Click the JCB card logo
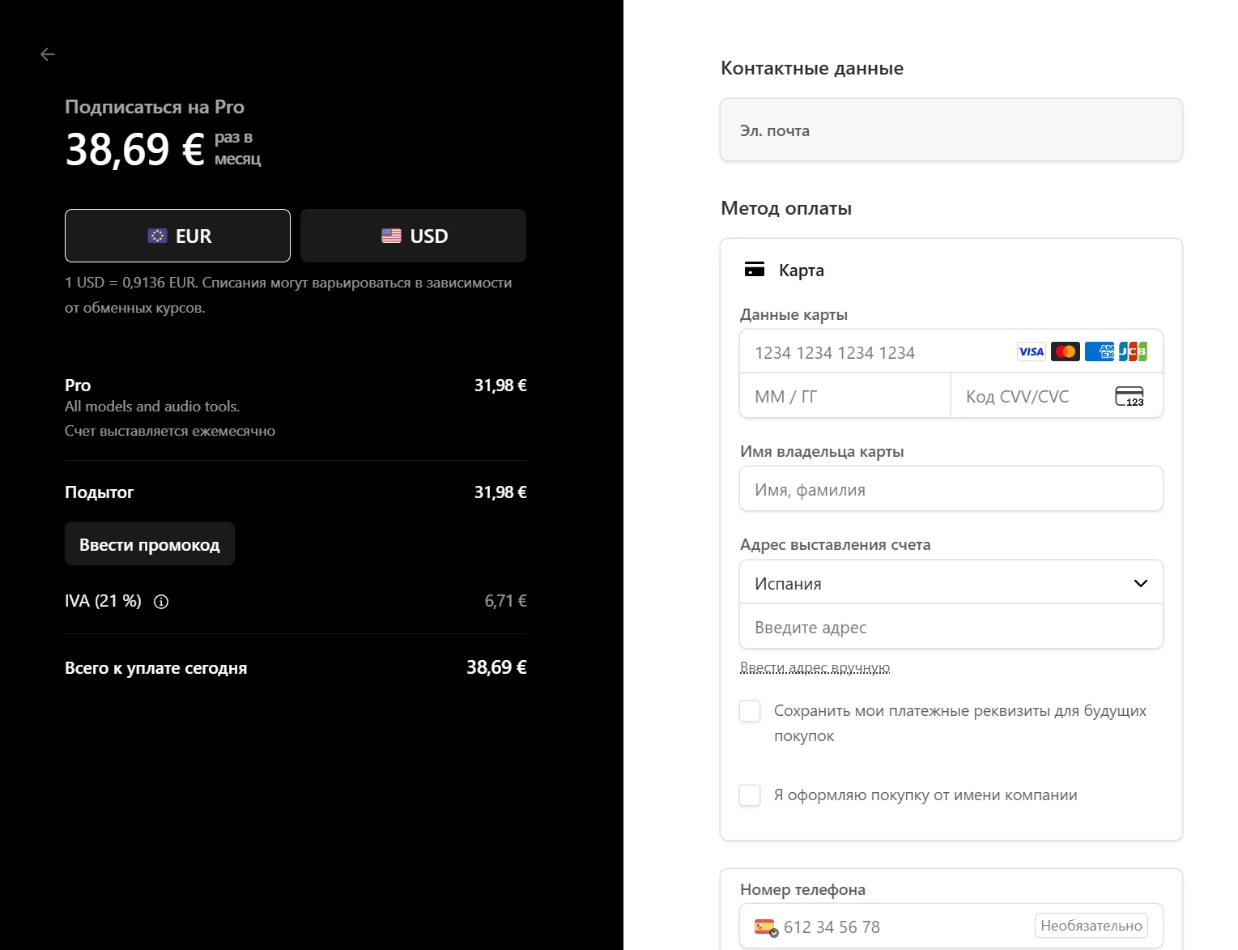The height and width of the screenshot is (950, 1238). (x=1133, y=351)
